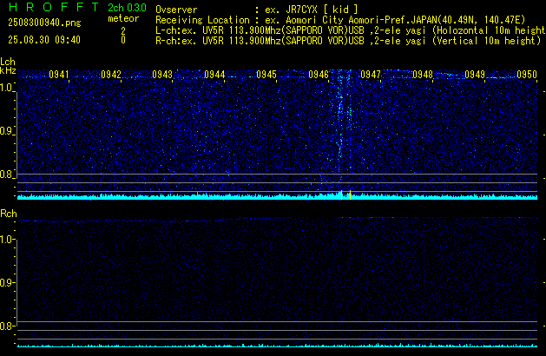Click the Rch 0.9 kHz axis label
This screenshot has height=356, width=546.
(x=7, y=283)
